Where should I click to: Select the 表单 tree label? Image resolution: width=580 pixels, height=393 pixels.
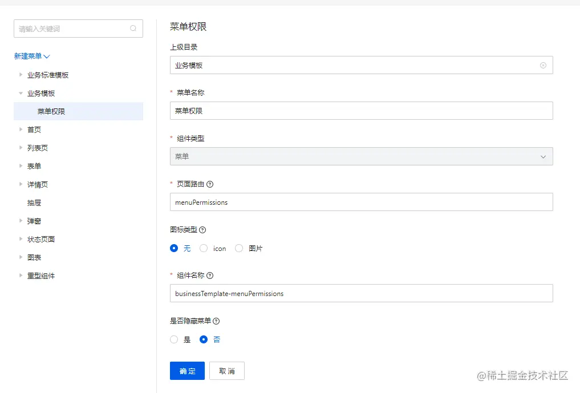(x=34, y=166)
